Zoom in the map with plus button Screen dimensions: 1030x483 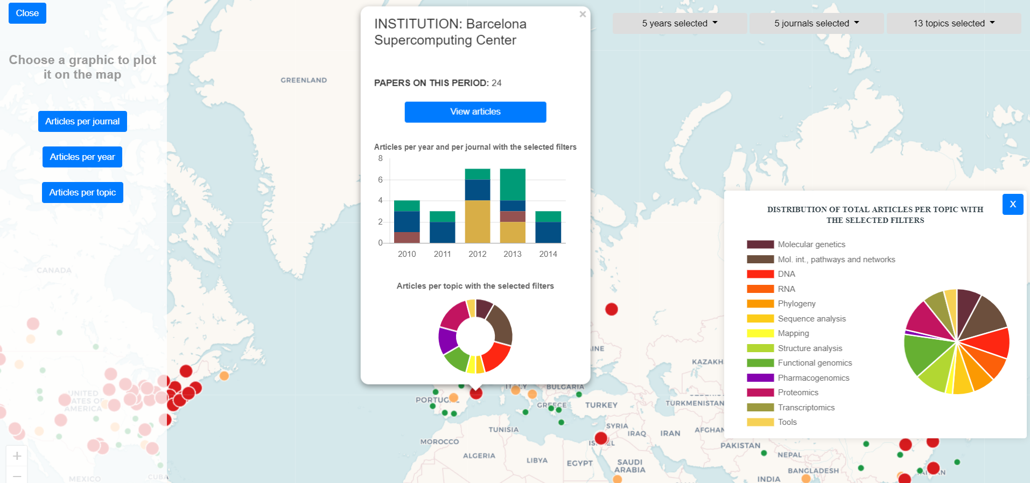(x=17, y=456)
